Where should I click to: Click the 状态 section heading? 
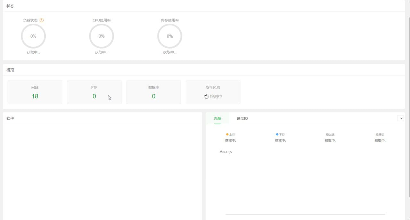click(x=10, y=6)
